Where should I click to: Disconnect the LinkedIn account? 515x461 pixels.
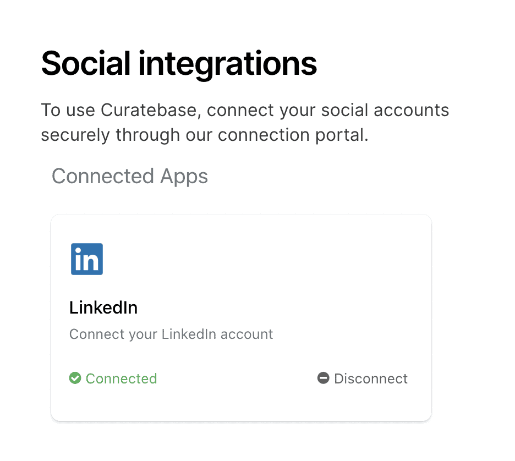[x=370, y=378]
